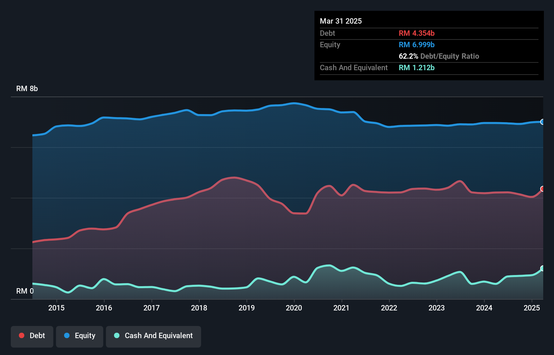Click the 2015 x-axis label
The height and width of the screenshot is (355, 554).
pyautogui.click(x=56, y=308)
